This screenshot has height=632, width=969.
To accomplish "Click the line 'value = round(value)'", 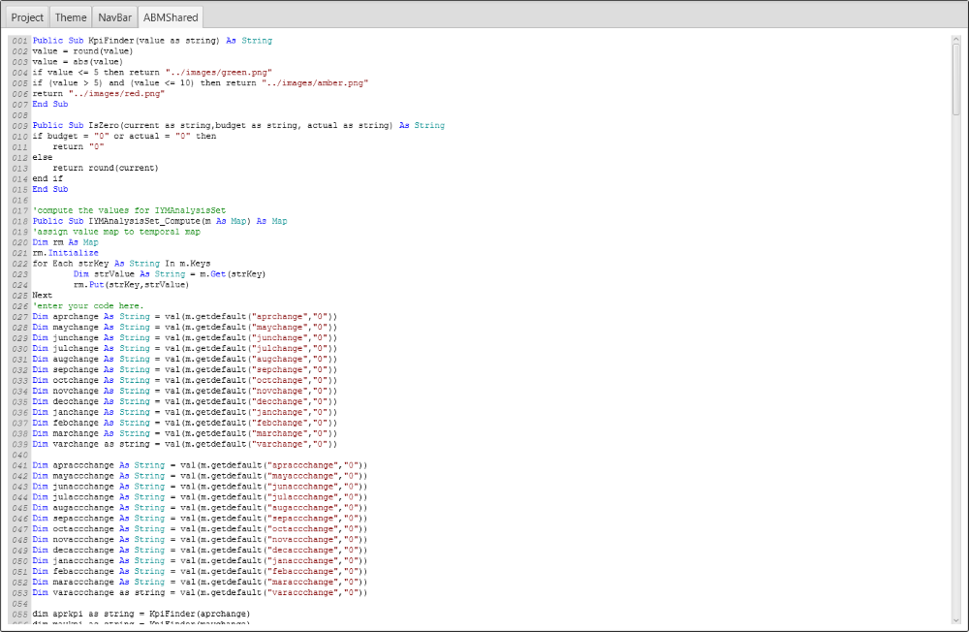I will pyautogui.click(x=82, y=51).
